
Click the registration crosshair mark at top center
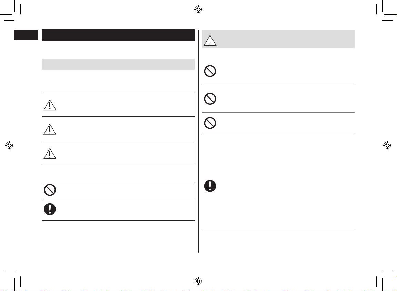point(198,10)
